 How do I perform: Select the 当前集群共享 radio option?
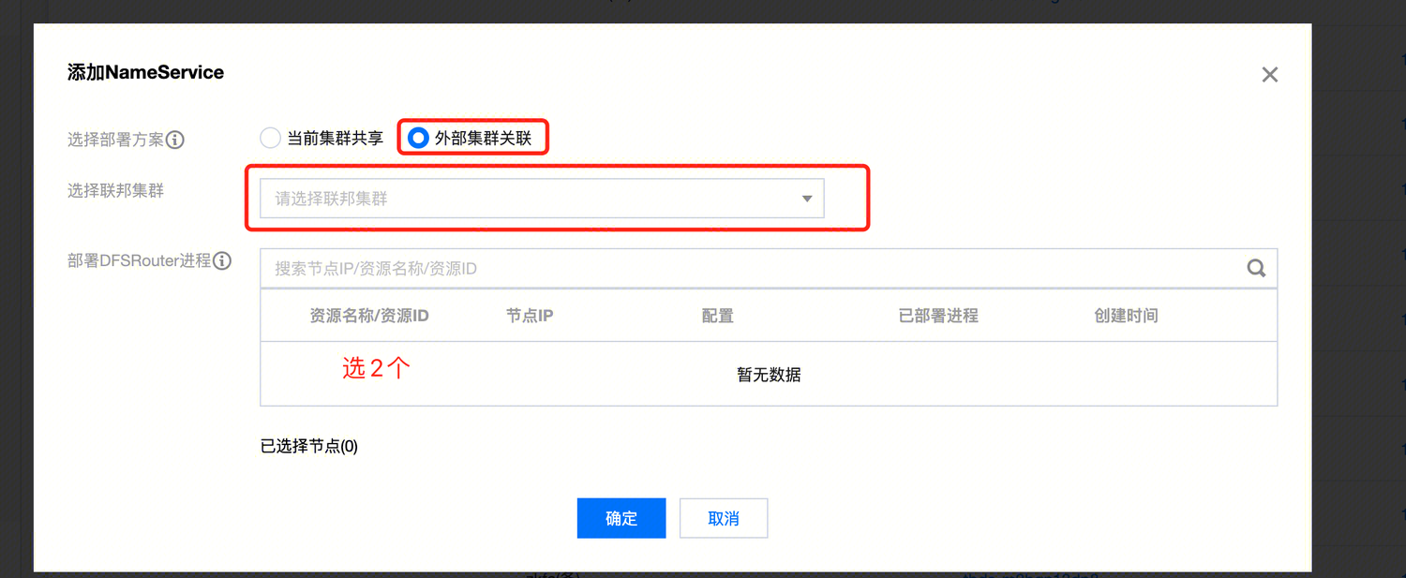click(x=270, y=139)
